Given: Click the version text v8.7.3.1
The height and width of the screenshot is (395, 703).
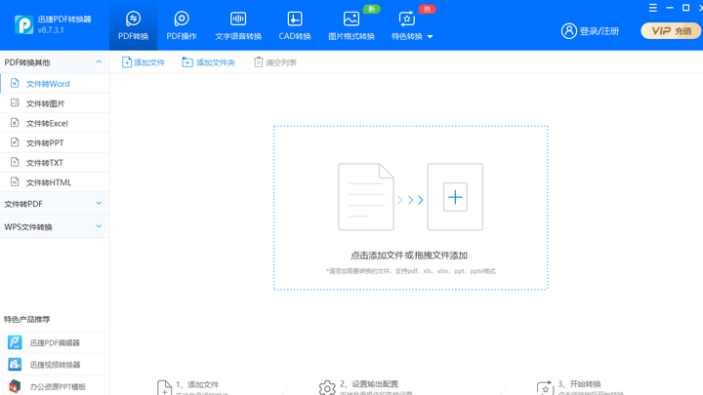Looking at the screenshot, I should [51, 30].
